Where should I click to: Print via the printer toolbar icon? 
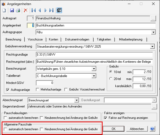18,10
